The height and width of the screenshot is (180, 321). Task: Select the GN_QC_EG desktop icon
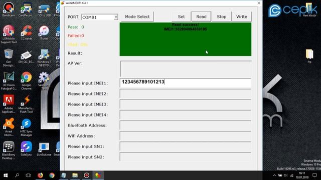(x=26, y=56)
